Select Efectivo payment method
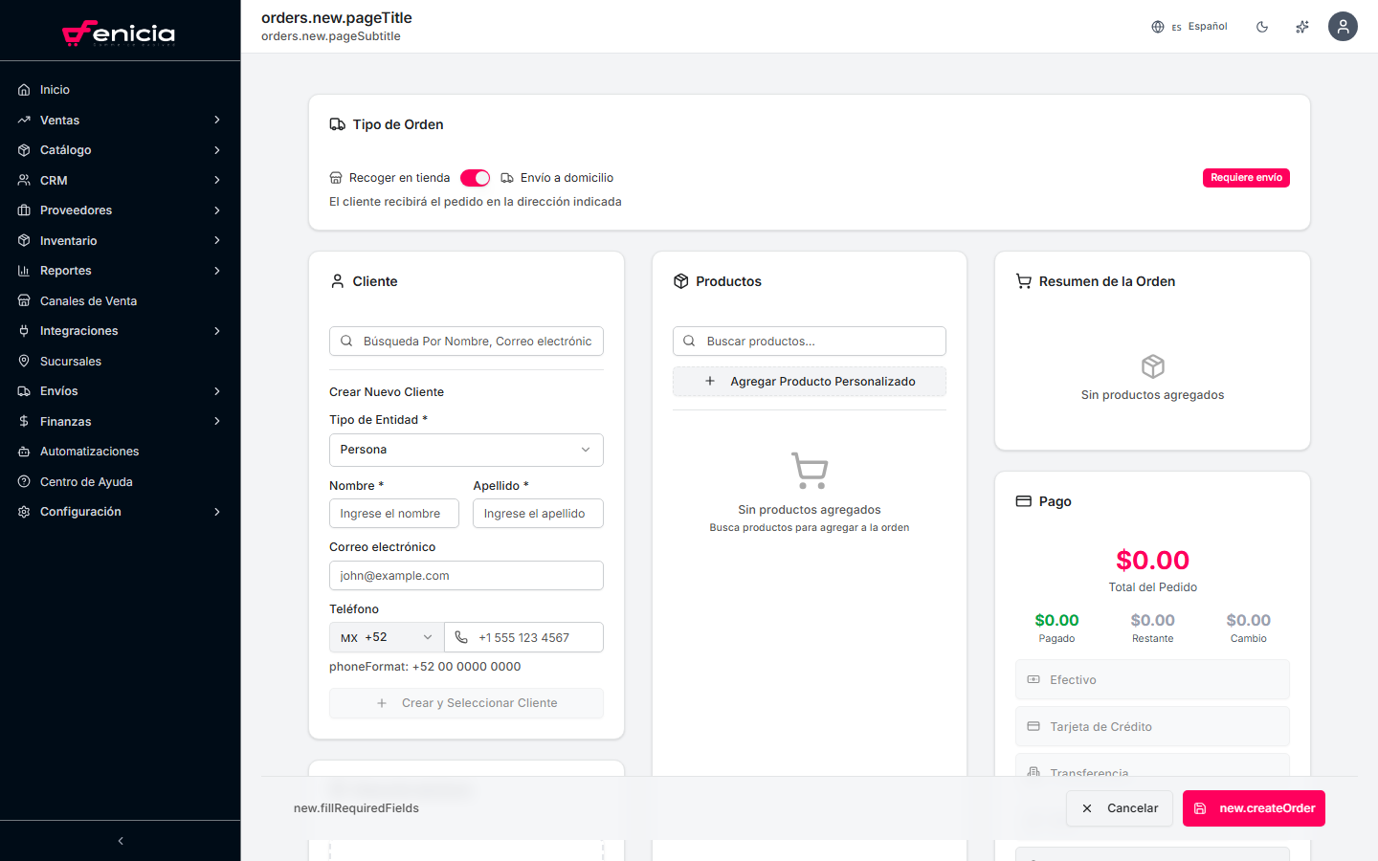The height and width of the screenshot is (861, 1378). click(x=1152, y=680)
